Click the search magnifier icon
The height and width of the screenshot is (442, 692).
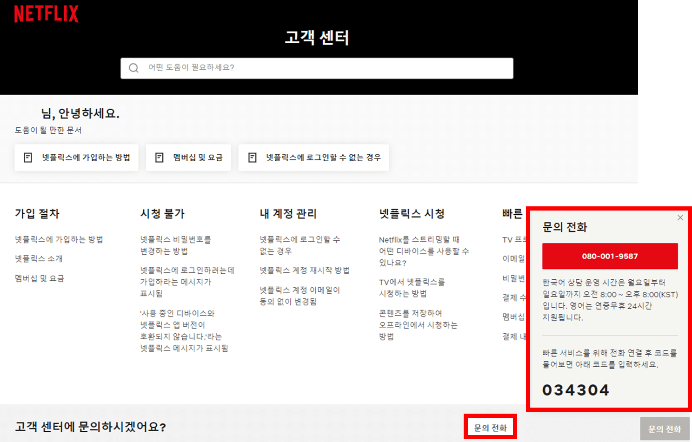tap(133, 68)
